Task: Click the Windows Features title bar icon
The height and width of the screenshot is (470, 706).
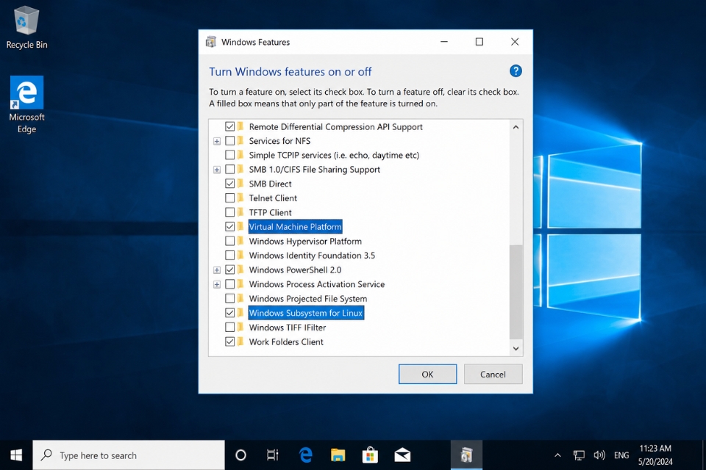Action: click(x=211, y=42)
